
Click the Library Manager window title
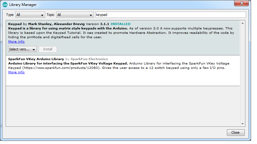[23, 5]
